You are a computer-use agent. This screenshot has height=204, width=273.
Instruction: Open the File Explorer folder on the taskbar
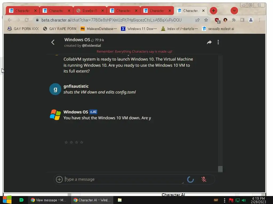click(x=120, y=200)
